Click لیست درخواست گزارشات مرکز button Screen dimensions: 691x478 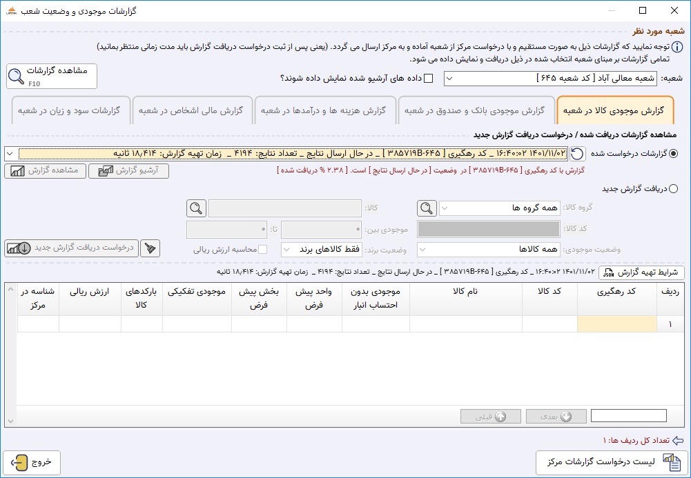pyautogui.click(x=612, y=463)
